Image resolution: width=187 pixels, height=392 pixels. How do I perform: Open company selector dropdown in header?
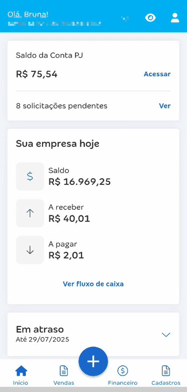point(125,18)
